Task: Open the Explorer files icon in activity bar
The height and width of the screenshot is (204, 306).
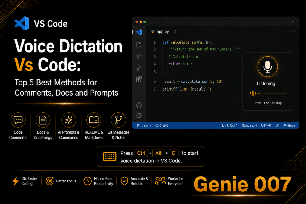Action: point(139,45)
